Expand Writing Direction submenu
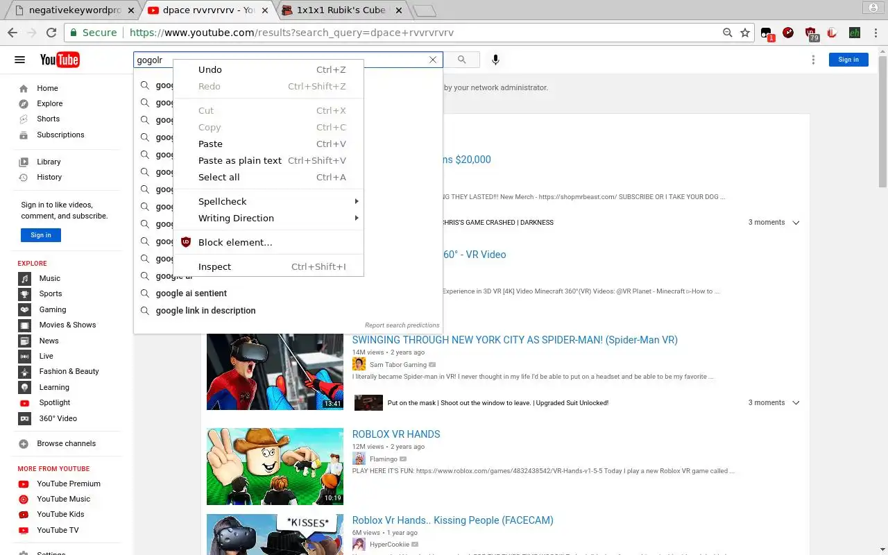The height and width of the screenshot is (555, 888). [268, 218]
